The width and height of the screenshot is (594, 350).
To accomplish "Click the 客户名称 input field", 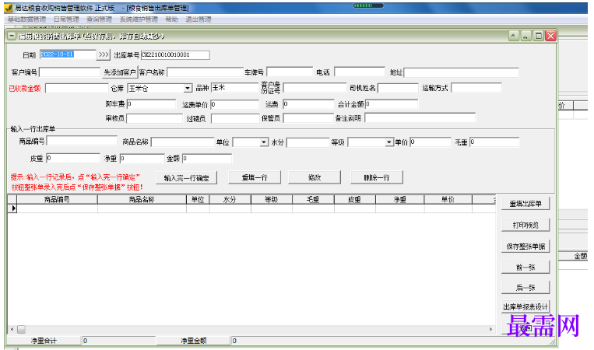I will 205,72.
